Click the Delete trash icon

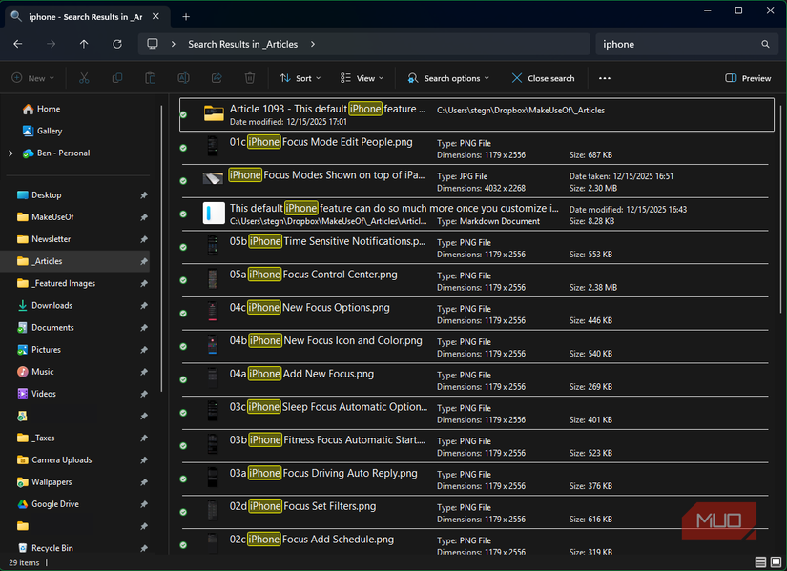tap(249, 78)
